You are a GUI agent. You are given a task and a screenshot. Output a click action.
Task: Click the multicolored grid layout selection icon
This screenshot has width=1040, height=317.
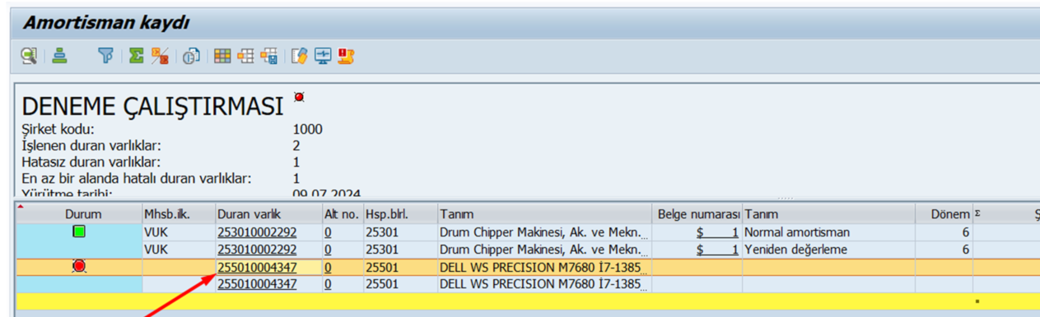[222, 56]
